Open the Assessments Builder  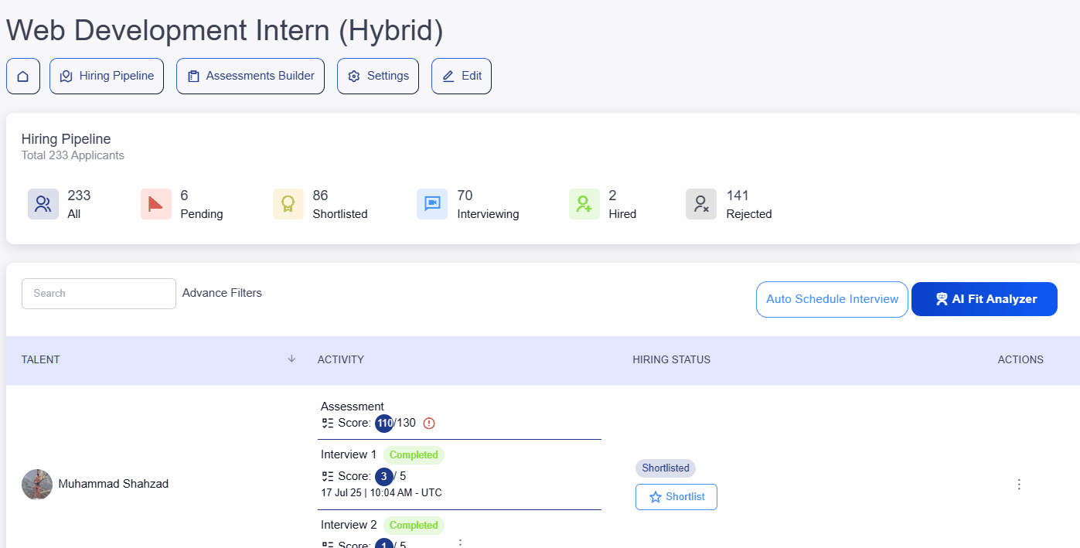click(x=250, y=77)
